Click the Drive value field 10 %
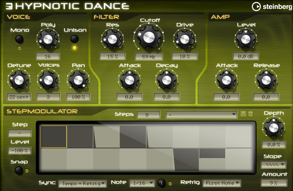Image resolution: width=293 pixels, height=191 pixels. point(184,56)
